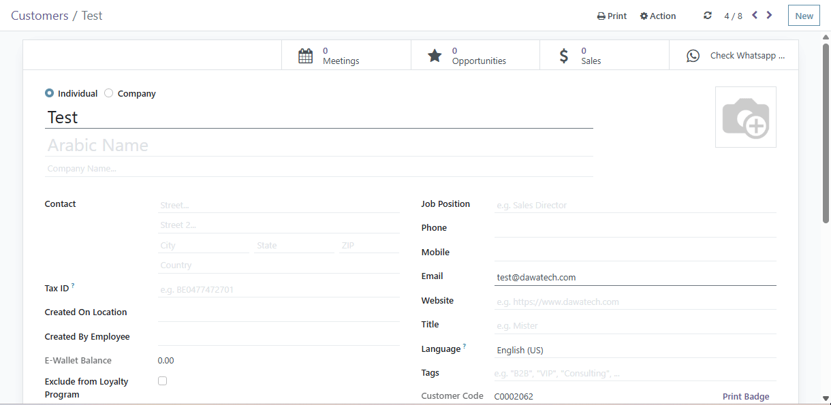
Task: Click the refresh record icon
Action: pyautogui.click(x=708, y=16)
